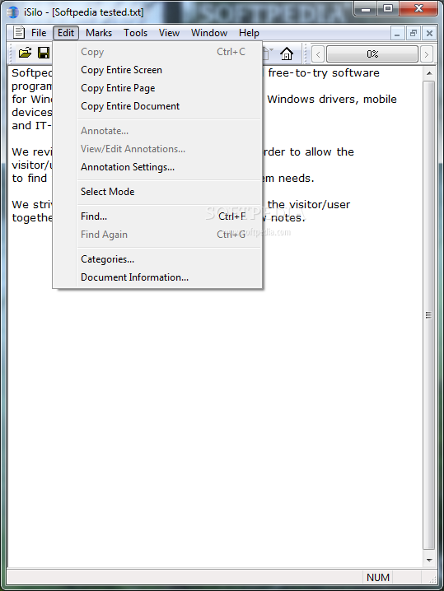Screen dimensions: 444x591
Task: Click the text 'the visitor/user'
Action: (309, 205)
